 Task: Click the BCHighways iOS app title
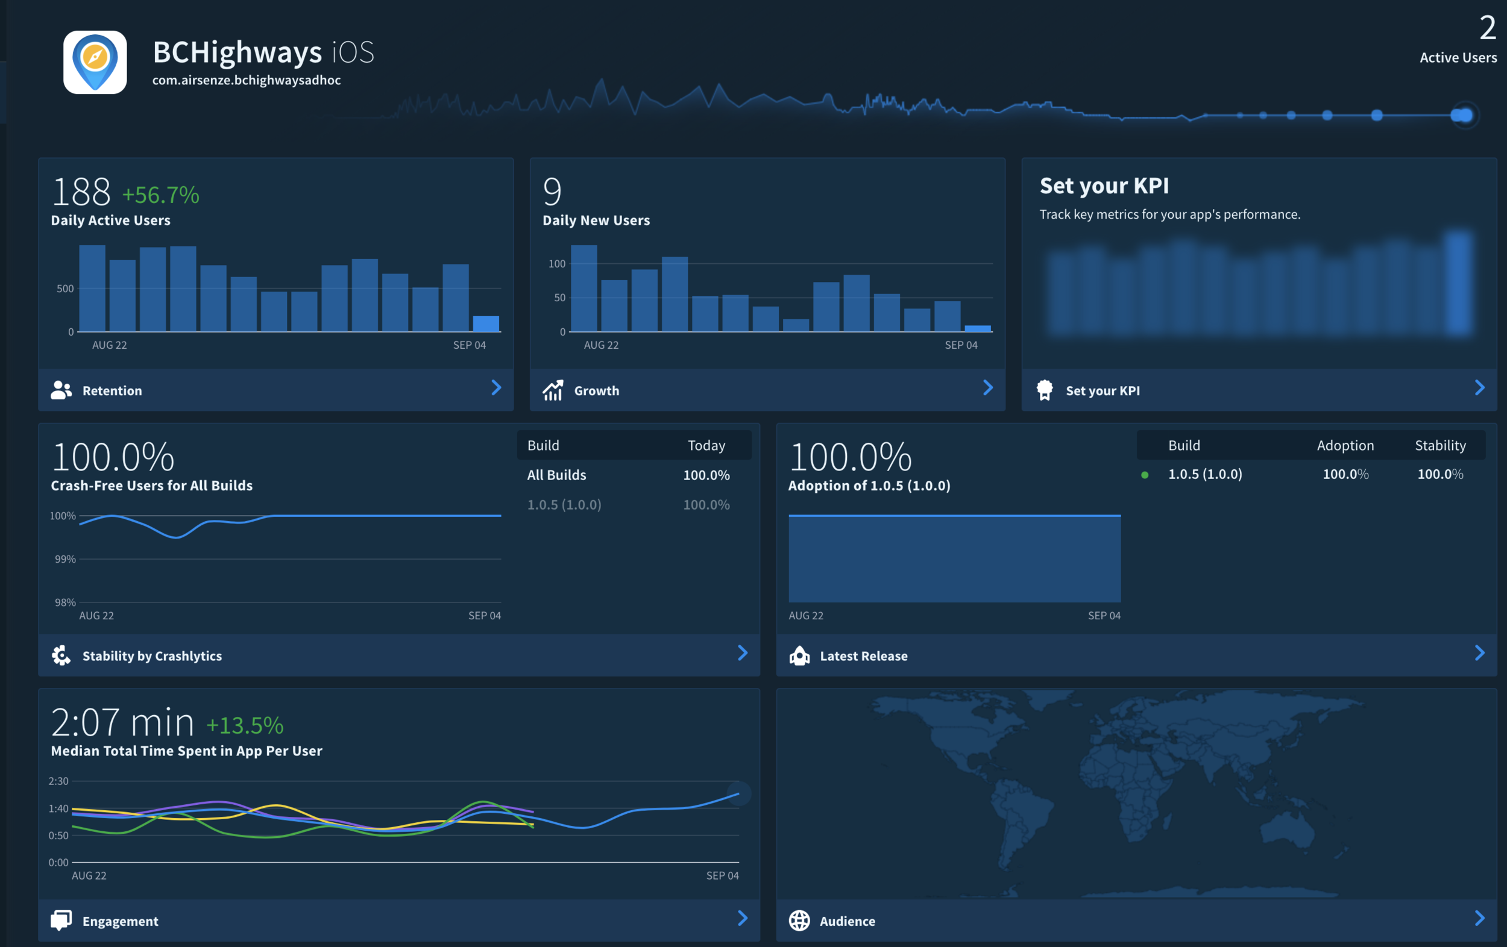[x=263, y=52]
